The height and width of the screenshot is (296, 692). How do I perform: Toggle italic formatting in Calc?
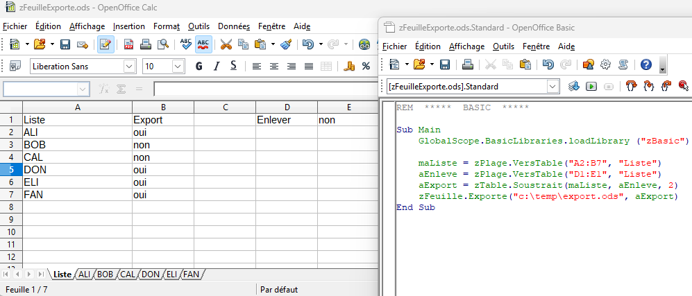(x=217, y=67)
